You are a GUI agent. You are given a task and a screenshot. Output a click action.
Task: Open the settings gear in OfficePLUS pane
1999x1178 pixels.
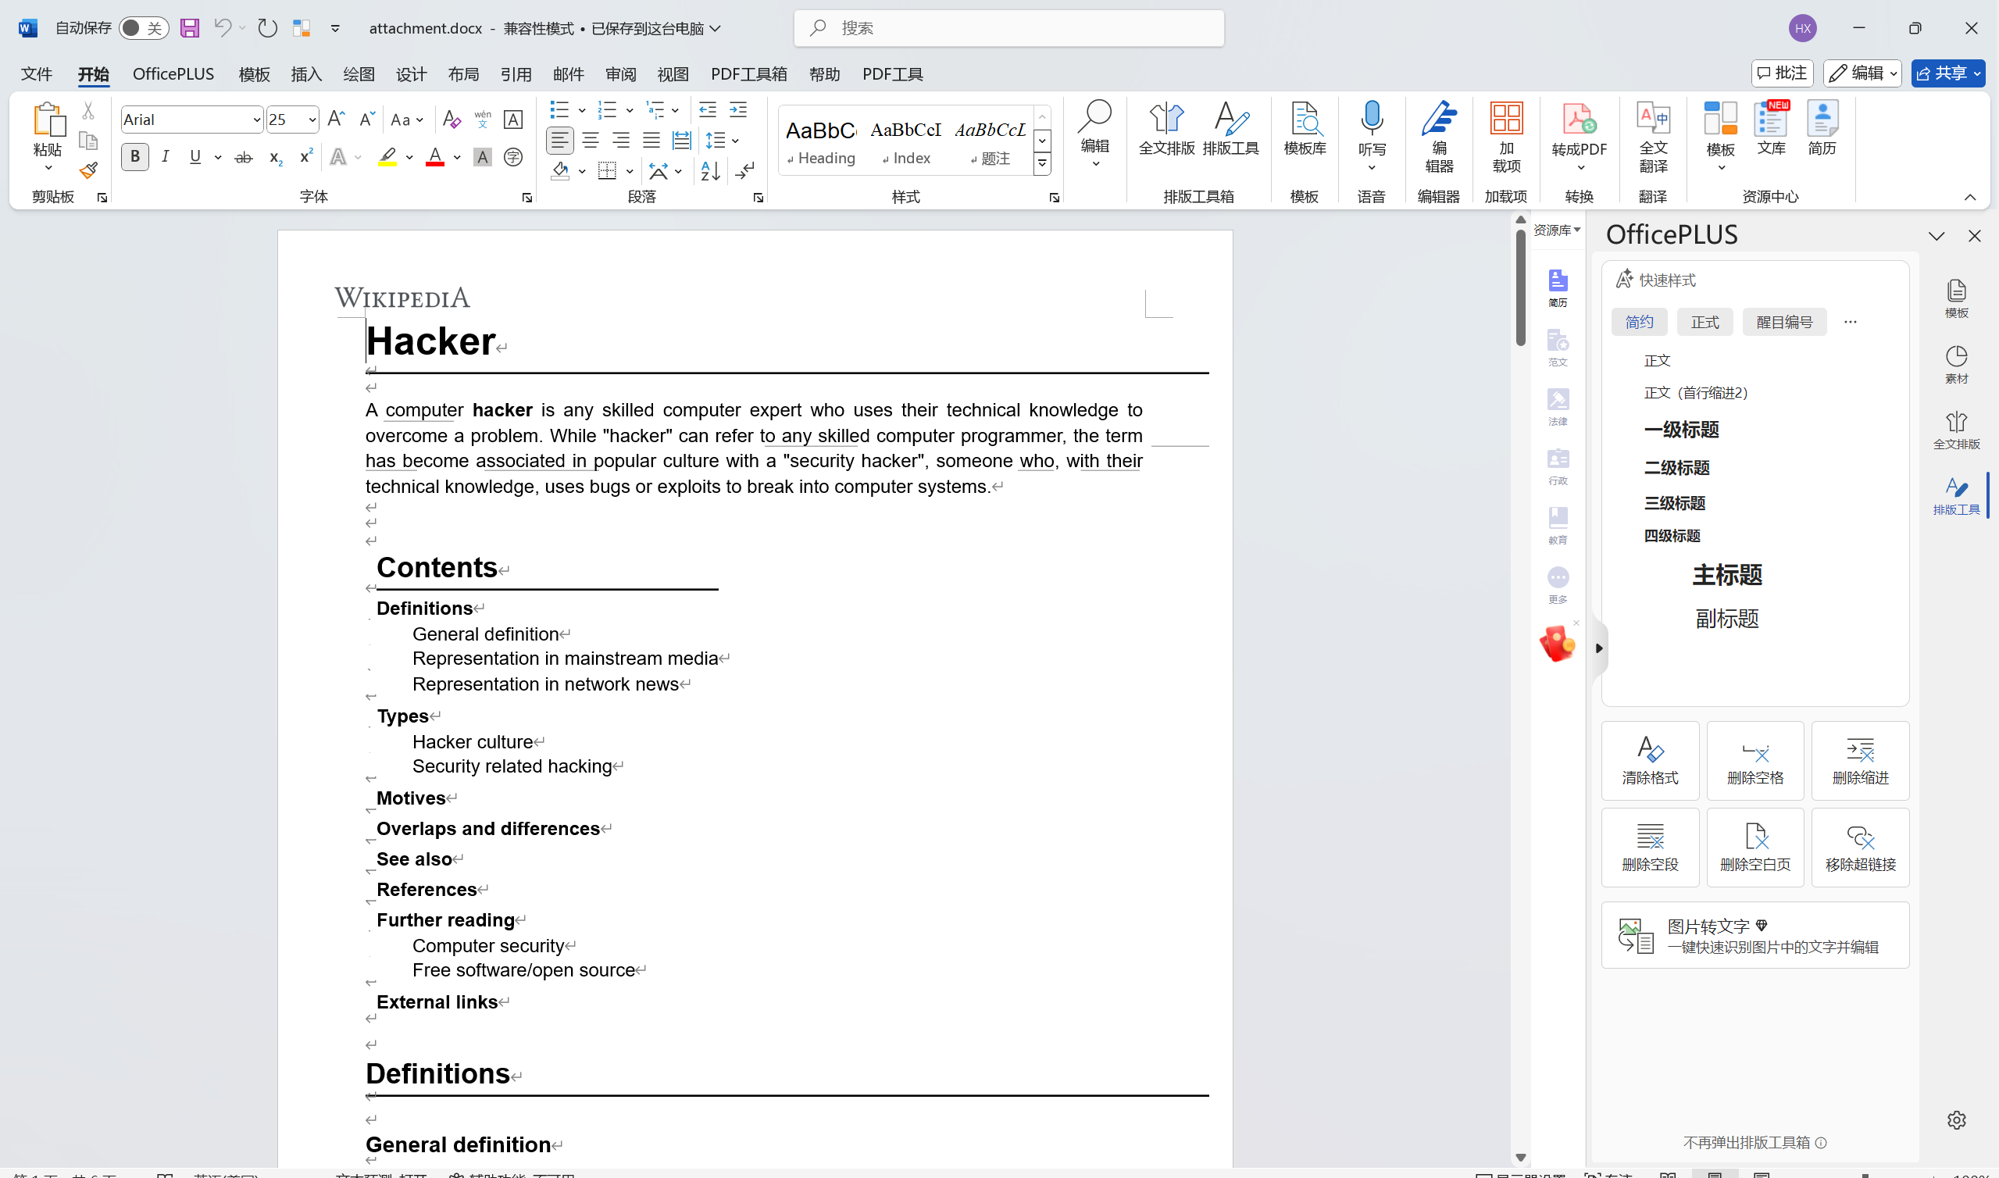(1956, 1119)
